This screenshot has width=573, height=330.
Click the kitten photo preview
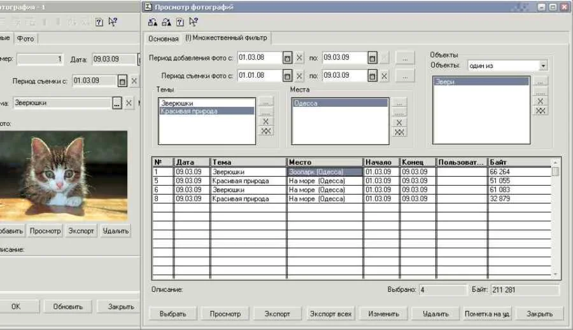pyautogui.click(x=62, y=175)
